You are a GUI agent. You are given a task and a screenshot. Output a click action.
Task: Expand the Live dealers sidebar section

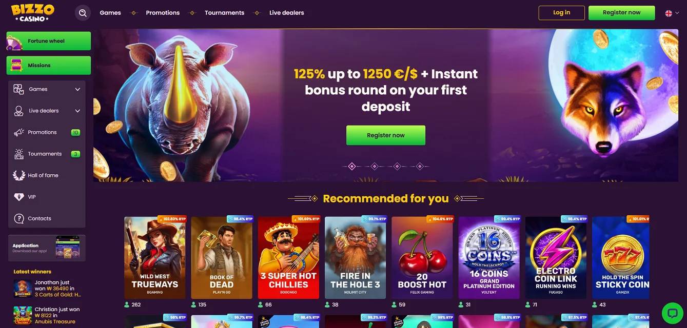pyautogui.click(x=47, y=111)
